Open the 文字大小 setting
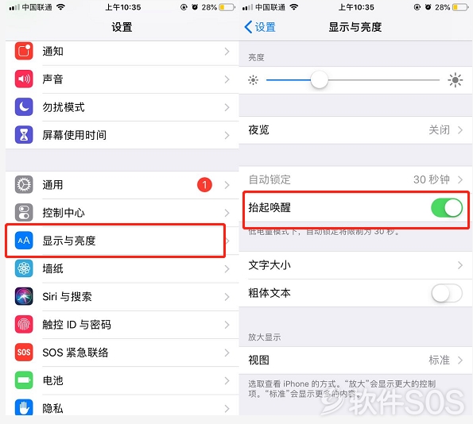 [x=355, y=265]
